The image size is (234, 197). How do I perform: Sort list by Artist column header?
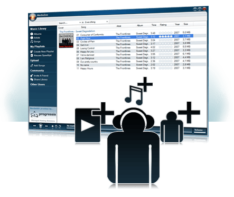pyautogui.click(x=119, y=26)
